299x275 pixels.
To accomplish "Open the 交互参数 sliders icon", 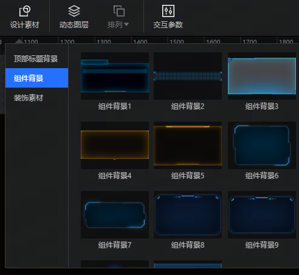I will coord(168,11).
